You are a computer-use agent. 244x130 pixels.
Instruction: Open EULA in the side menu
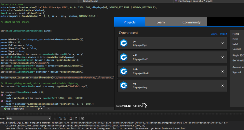(235, 44)
